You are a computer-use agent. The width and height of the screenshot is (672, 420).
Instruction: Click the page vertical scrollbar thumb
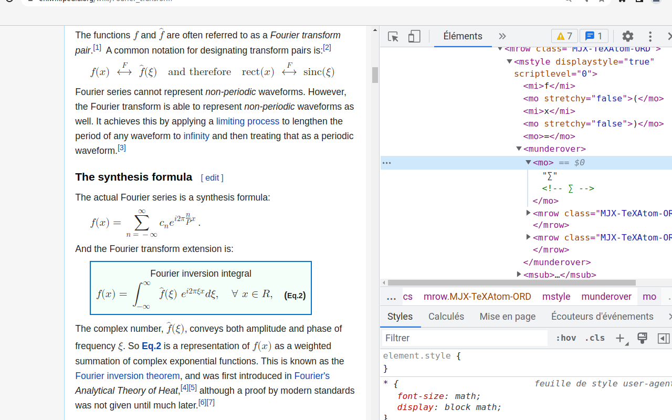pos(375,75)
